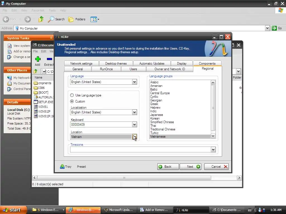Switch to the Owner and Network ID tab

pos(170,69)
